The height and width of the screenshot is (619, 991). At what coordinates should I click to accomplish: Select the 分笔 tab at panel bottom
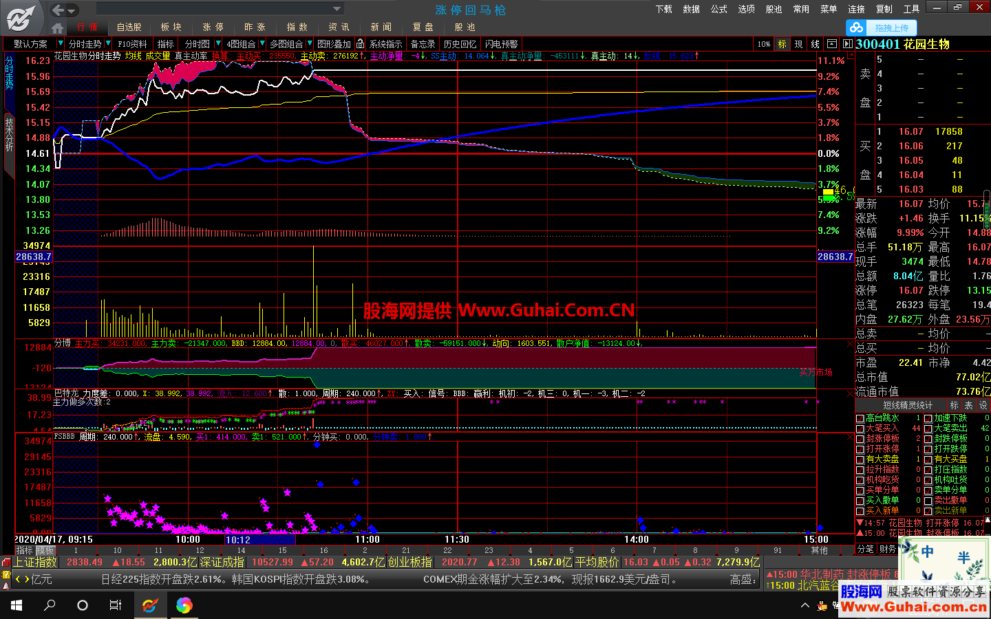click(865, 549)
